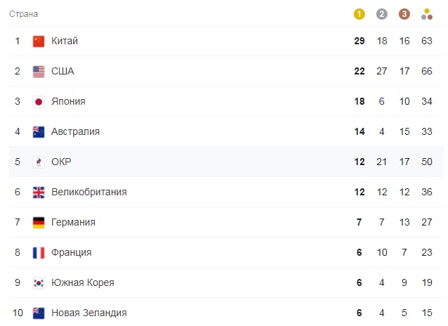Click the France flag icon
Screen dimensions: 448x326
point(39,253)
